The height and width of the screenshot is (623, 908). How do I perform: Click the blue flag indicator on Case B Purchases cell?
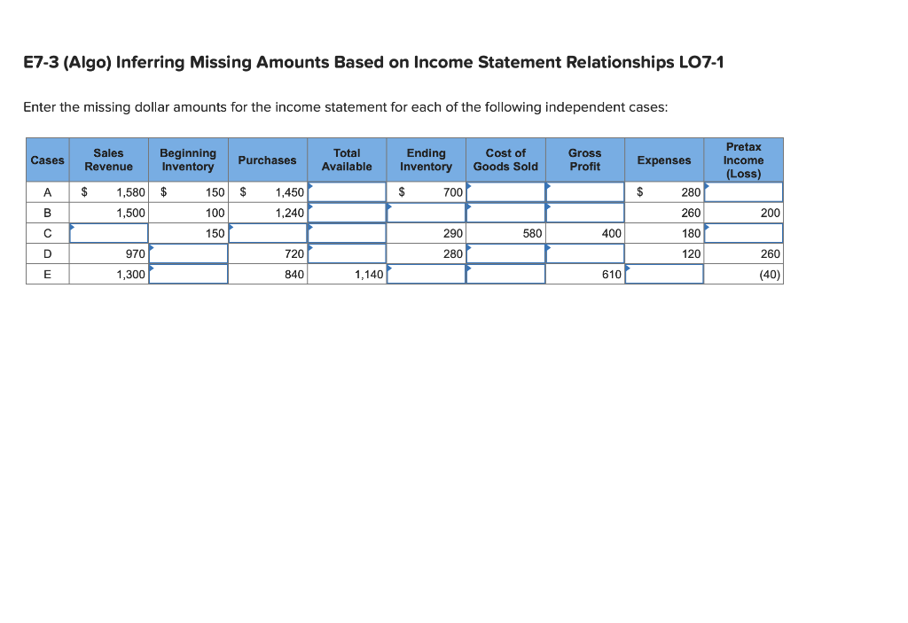click(x=309, y=207)
